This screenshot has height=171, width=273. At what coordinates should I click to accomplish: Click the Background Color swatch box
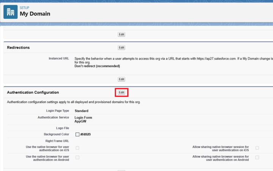77,134
